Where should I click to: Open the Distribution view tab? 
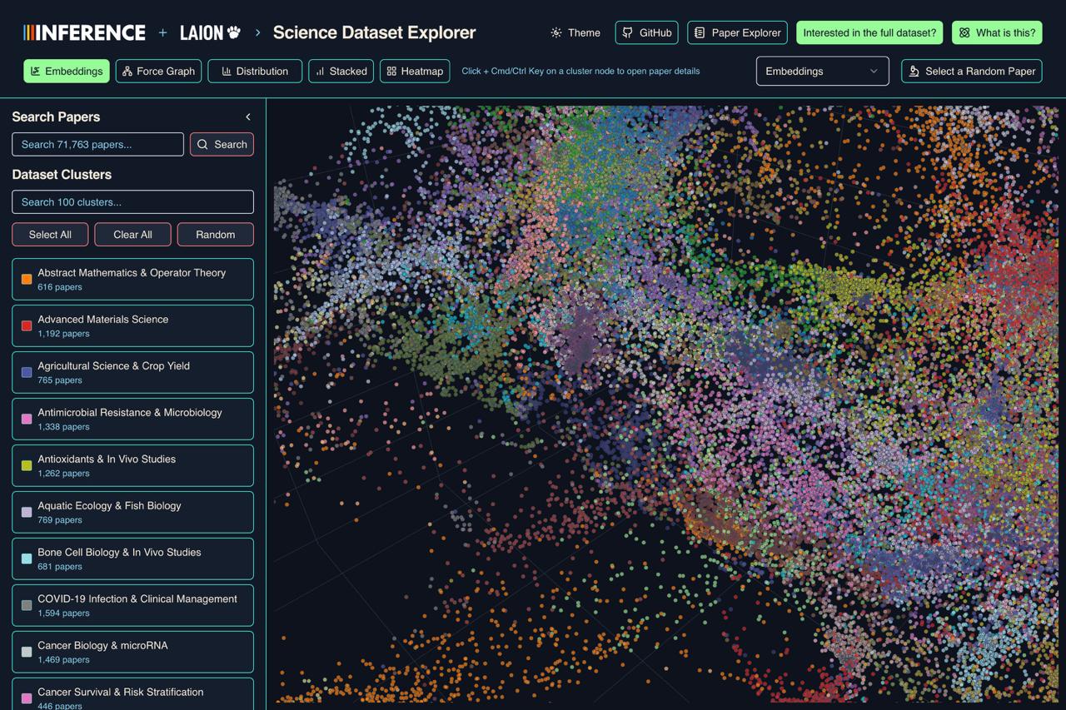tap(254, 72)
